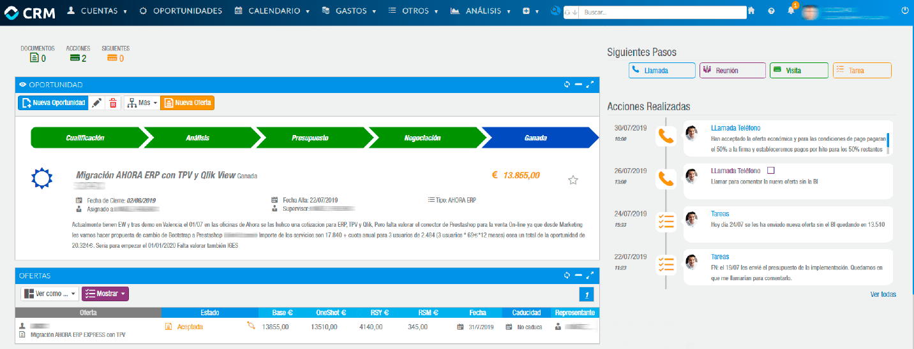Open the Otros menu
This screenshot has width=914, height=349.
pyautogui.click(x=413, y=11)
